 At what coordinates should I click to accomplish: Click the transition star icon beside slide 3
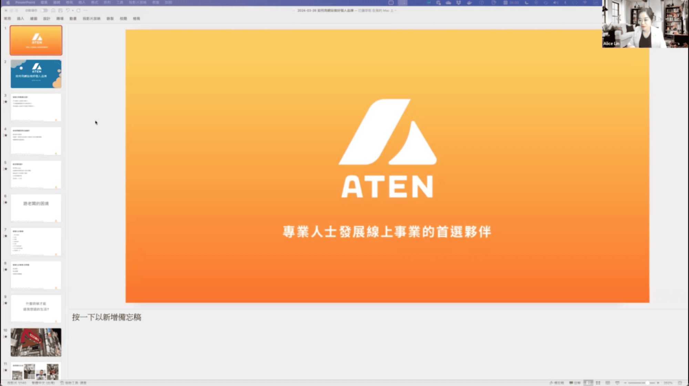pyautogui.click(x=6, y=102)
